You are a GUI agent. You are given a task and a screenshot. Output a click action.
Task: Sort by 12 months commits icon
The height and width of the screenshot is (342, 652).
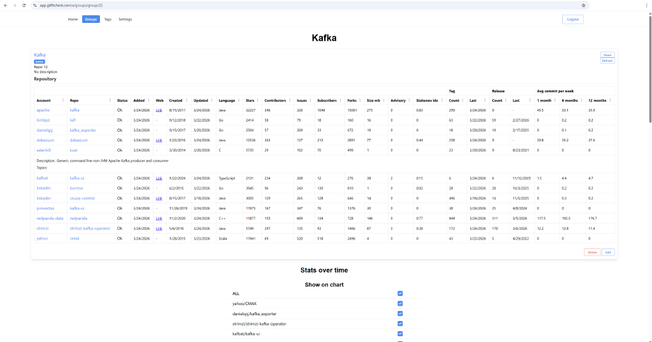pyautogui.click(x=610, y=100)
